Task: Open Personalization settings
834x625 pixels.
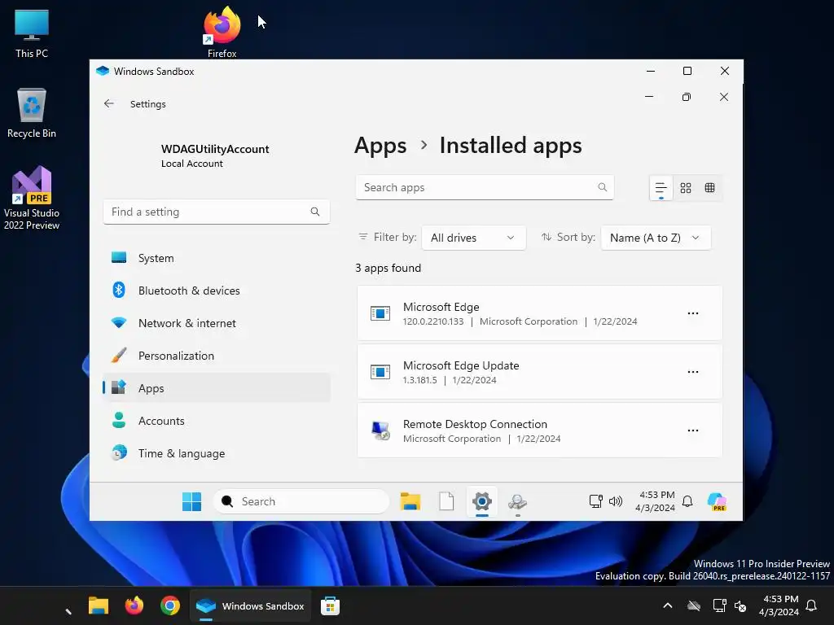Action: tap(217, 356)
